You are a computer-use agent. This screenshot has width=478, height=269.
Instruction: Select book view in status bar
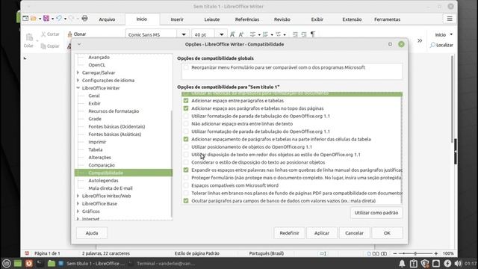click(384, 253)
